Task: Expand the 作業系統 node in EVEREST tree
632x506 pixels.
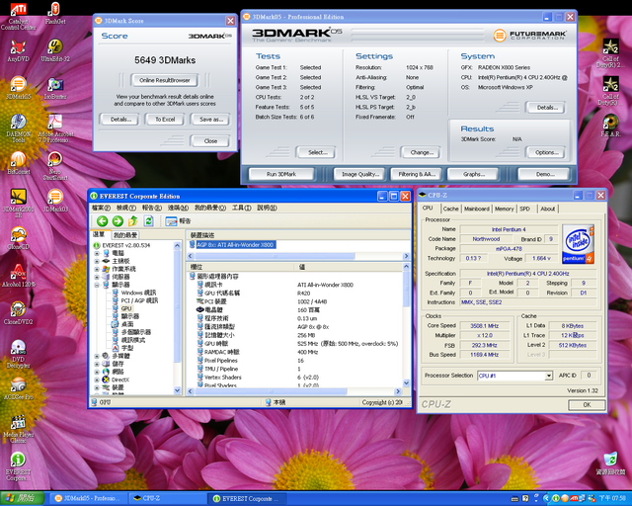Action: pyautogui.click(x=97, y=269)
